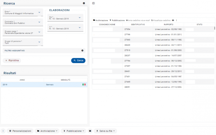
Task: Click the Italian flag icon in Gennaio row
Action: coord(84,84)
